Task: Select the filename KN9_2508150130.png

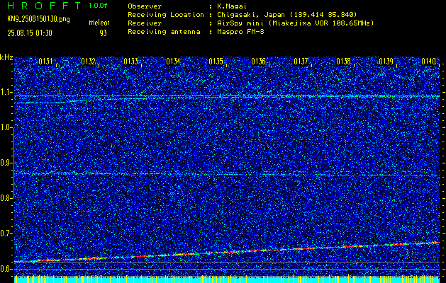Action: [38, 19]
